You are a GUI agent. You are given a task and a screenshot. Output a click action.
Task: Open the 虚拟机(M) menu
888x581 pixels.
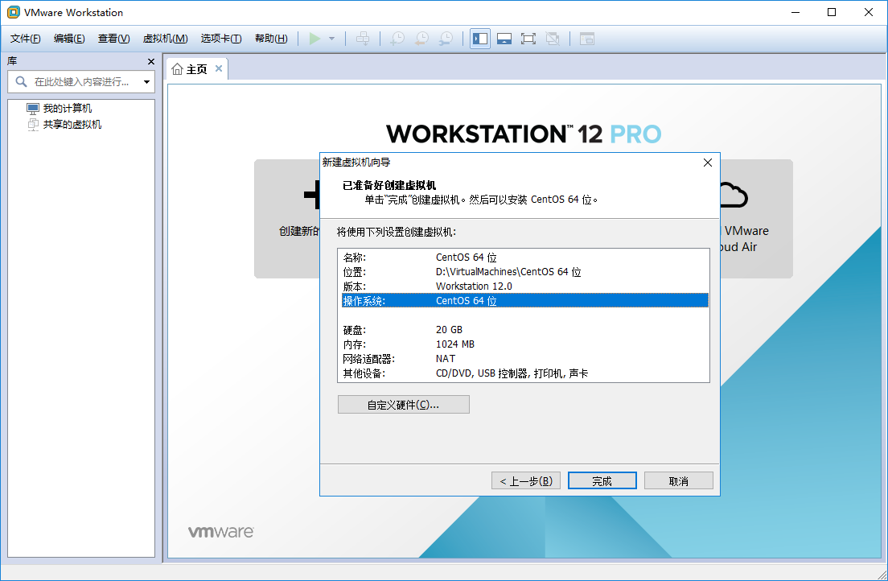click(x=166, y=39)
